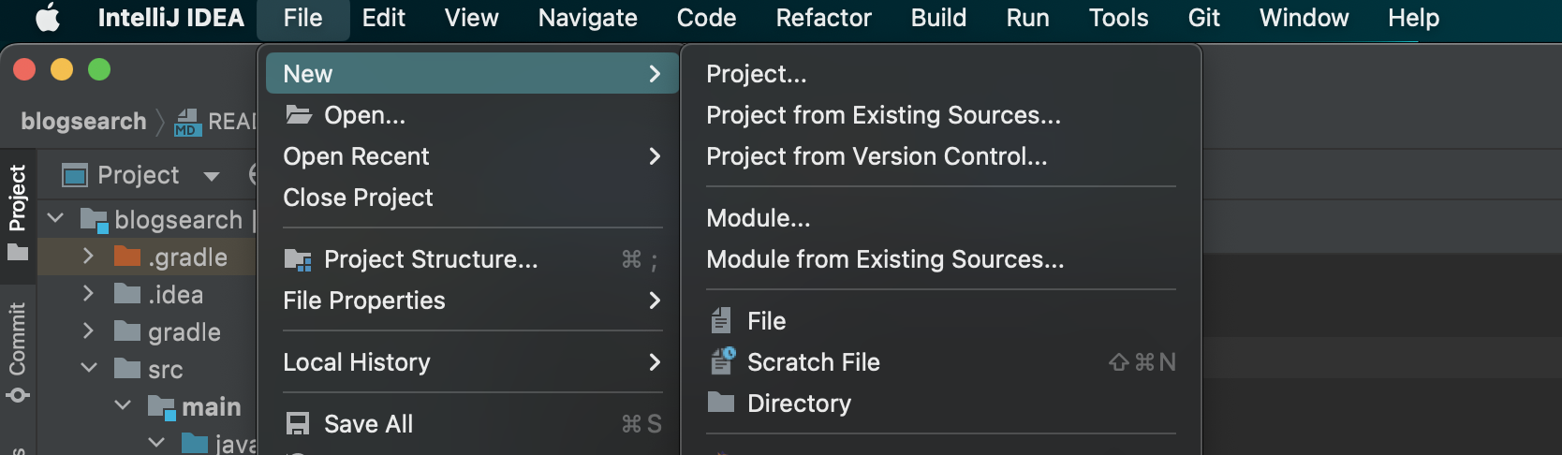Open the Navigate menu in menu bar

pos(587,18)
